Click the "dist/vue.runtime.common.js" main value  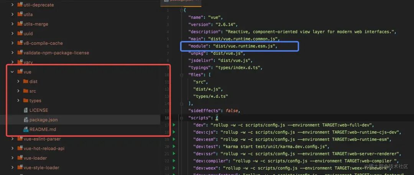[242, 39]
